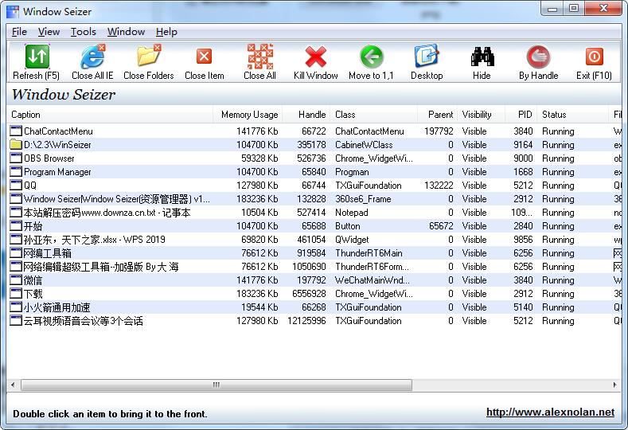Click the folder icon of D:\2.3\WinSeizer row
The image size is (628, 430).
(x=16, y=144)
